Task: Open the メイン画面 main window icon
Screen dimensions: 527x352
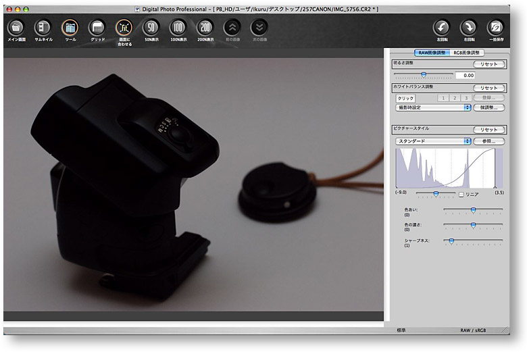Action: pos(16,28)
